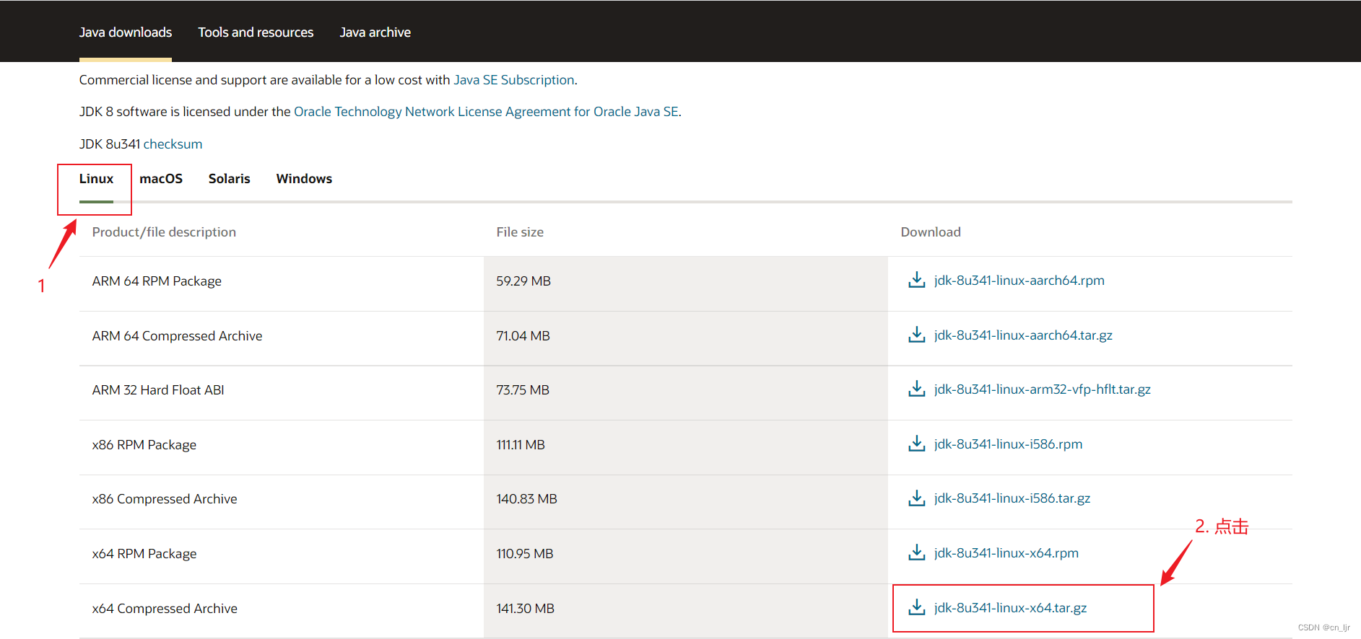The height and width of the screenshot is (639, 1361).
Task: Click download icon for jdk-8u341-linux-aarch64.tar.gz
Action: [x=916, y=335]
